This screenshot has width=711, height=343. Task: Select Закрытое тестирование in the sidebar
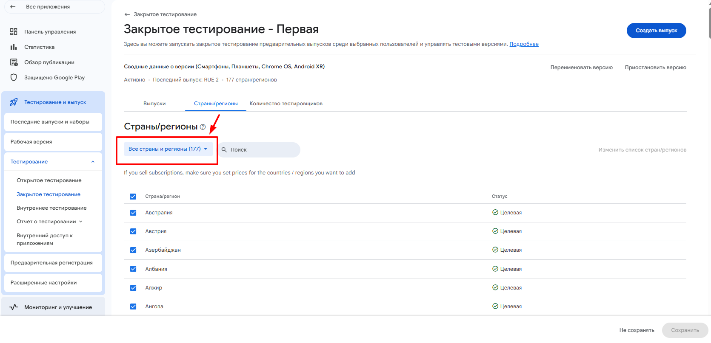tap(49, 194)
